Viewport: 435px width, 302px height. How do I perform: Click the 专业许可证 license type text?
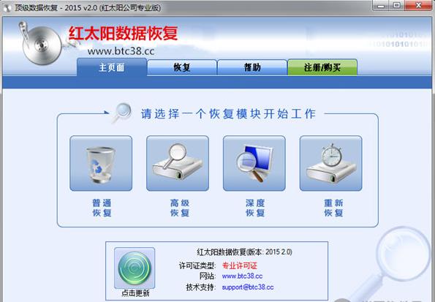tap(240, 265)
